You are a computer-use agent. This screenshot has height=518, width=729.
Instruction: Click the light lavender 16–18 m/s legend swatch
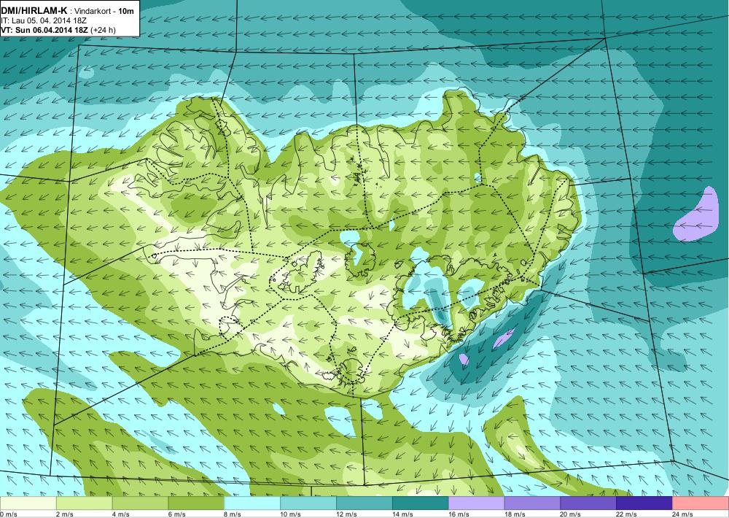pos(477,503)
